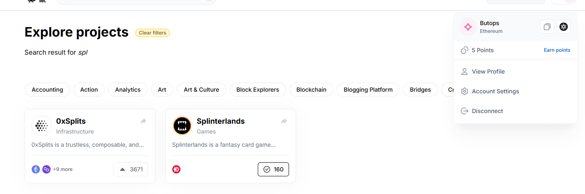
Task: Click the pink Butops avatar icon
Action: click(x=468, y=27)
